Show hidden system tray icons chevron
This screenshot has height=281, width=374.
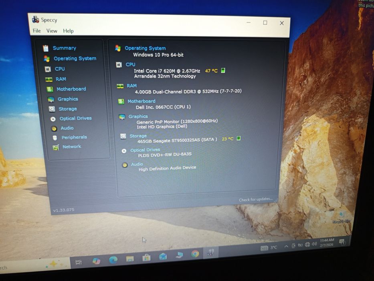[x=286, y=246]
